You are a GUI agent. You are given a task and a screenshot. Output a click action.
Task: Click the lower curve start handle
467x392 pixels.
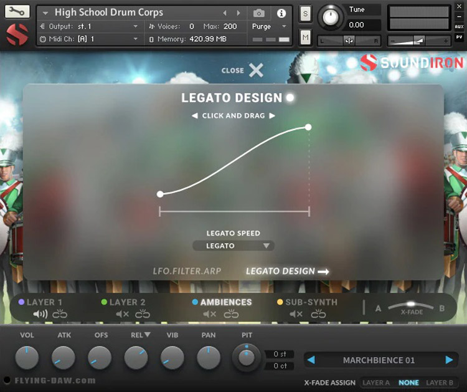click(160, 194)
